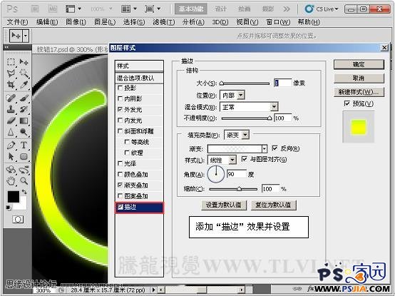The width and height of the screenshot is (395, 296).
Task: Click the 取消 Cancel button
Action: (359, 78)
